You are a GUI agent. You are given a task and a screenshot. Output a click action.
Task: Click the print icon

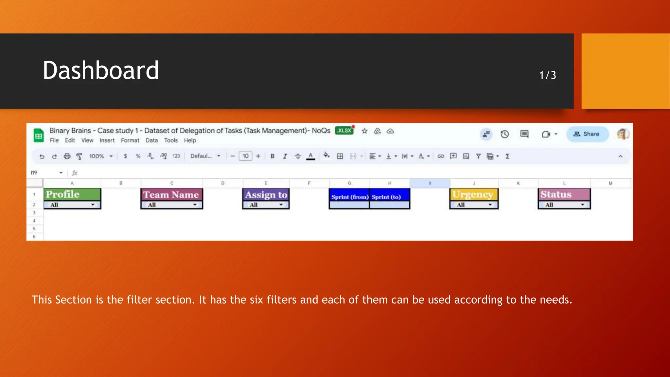pos(67,156)
